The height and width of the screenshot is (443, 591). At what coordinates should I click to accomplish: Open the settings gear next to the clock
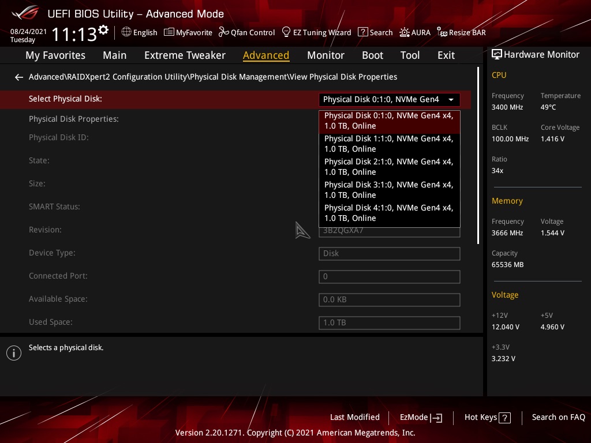point(103,30)
